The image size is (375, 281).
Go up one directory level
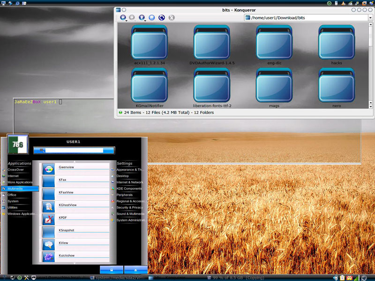[x=142, y=17]
